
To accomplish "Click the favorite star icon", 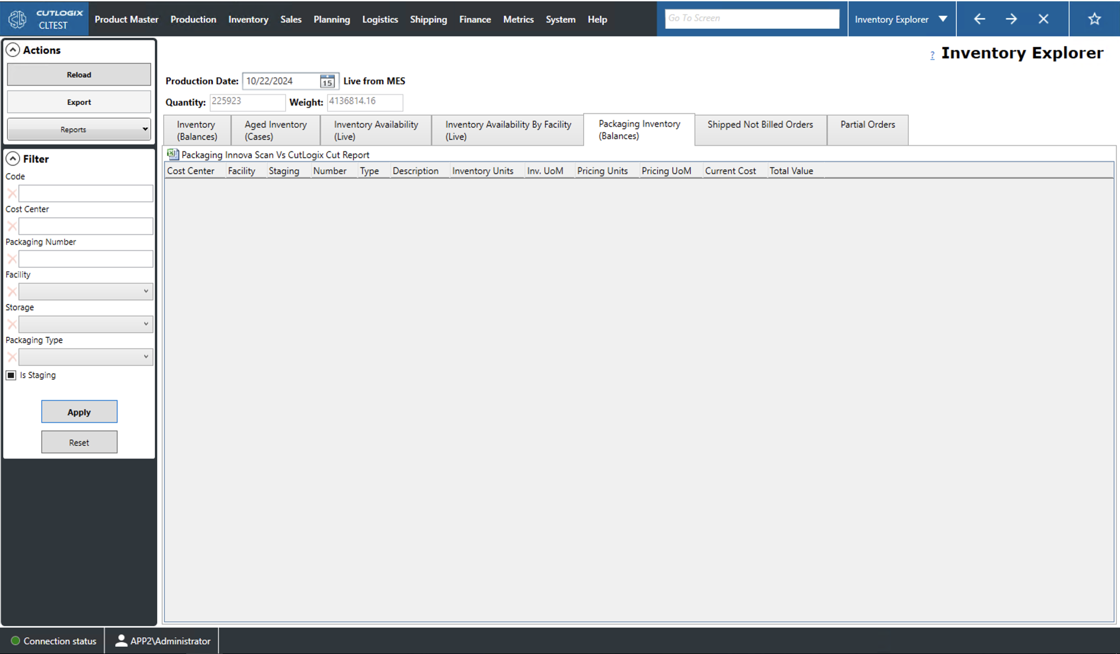I will point(1094,19).
